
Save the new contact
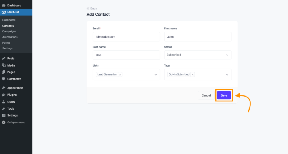click(x=224, y=95)
